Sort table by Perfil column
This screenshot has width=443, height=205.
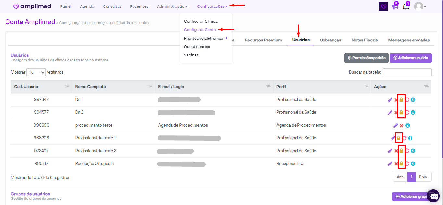(x=366, y=86)
